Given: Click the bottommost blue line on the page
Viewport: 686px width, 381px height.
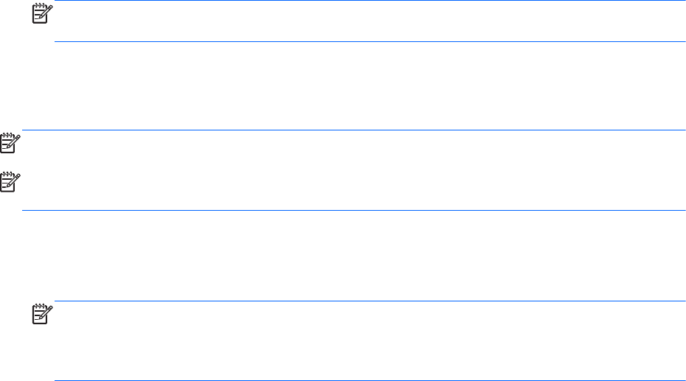Looking at the screenshot, I should point(369,380).
